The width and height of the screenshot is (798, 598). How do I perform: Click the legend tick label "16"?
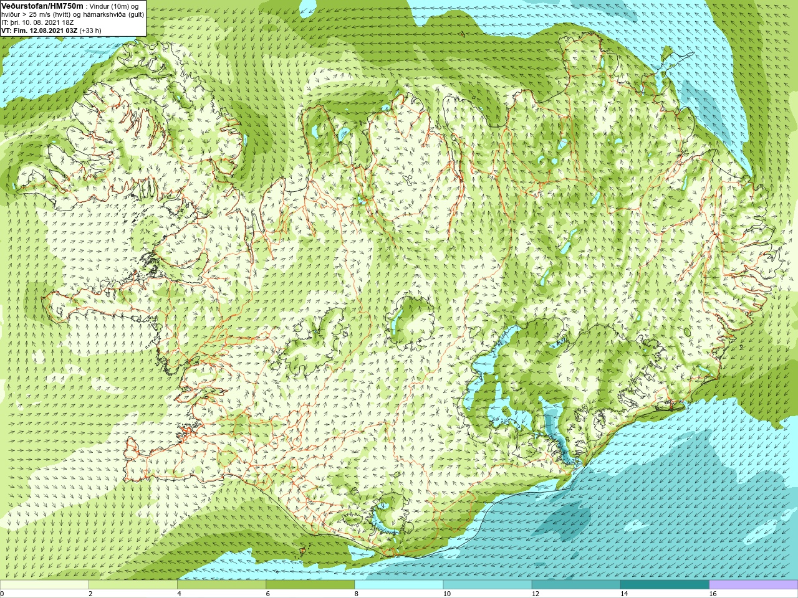713,594
